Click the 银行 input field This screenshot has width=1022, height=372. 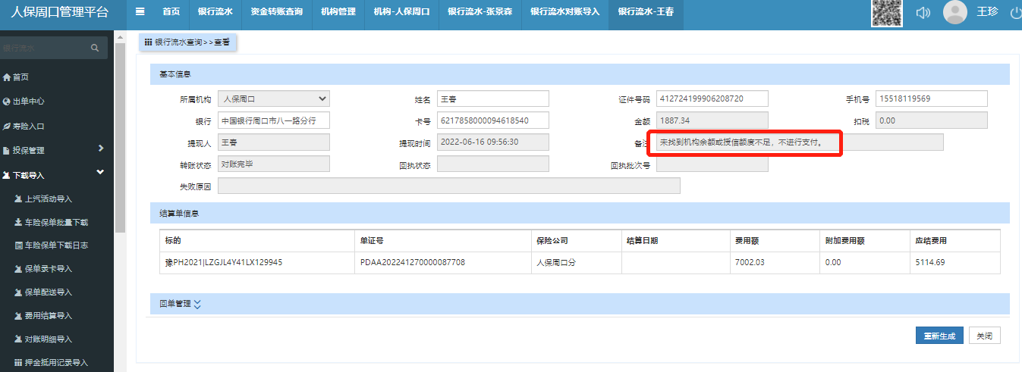274,120
